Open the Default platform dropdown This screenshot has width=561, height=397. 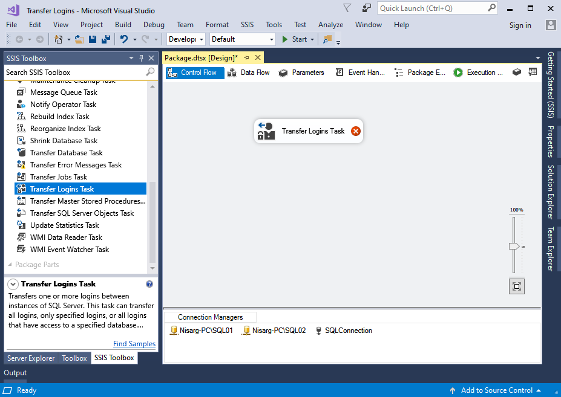[x=243, y=39]
